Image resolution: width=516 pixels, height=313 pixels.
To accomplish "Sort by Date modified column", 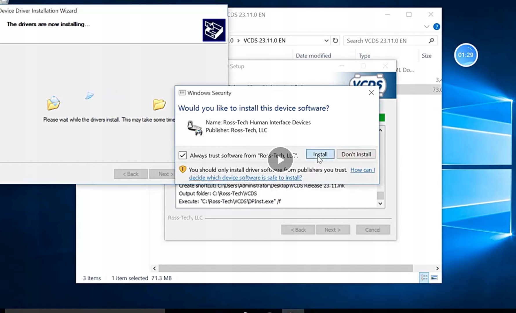I will pos(313,56).
